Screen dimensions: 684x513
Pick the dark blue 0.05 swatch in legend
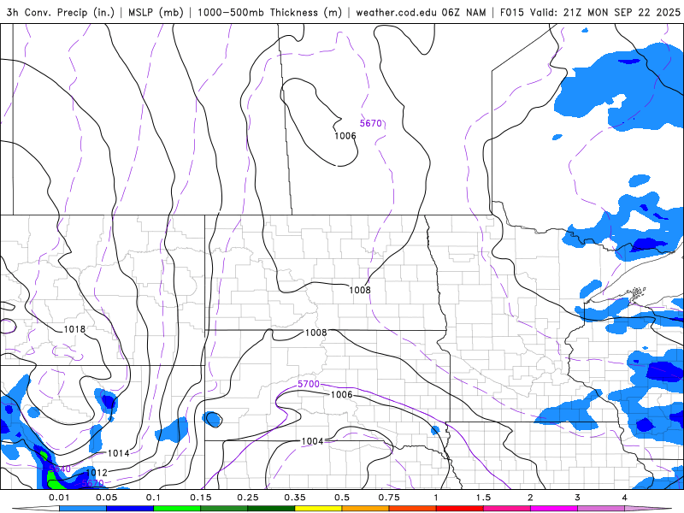130,509
